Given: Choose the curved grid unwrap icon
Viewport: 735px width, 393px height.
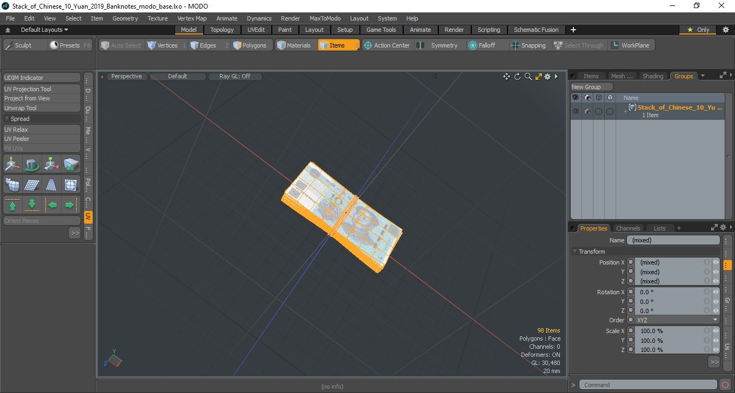Looking at the screenshot, I should [13, 185].
